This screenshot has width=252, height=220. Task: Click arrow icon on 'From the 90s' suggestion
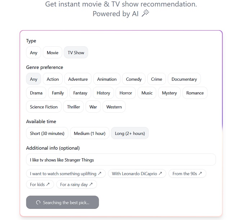pos(200,173)
